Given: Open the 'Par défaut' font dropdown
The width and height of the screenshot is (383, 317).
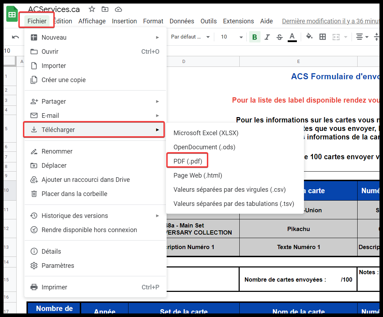Looking at the screenshot, I should coord(190,37).
